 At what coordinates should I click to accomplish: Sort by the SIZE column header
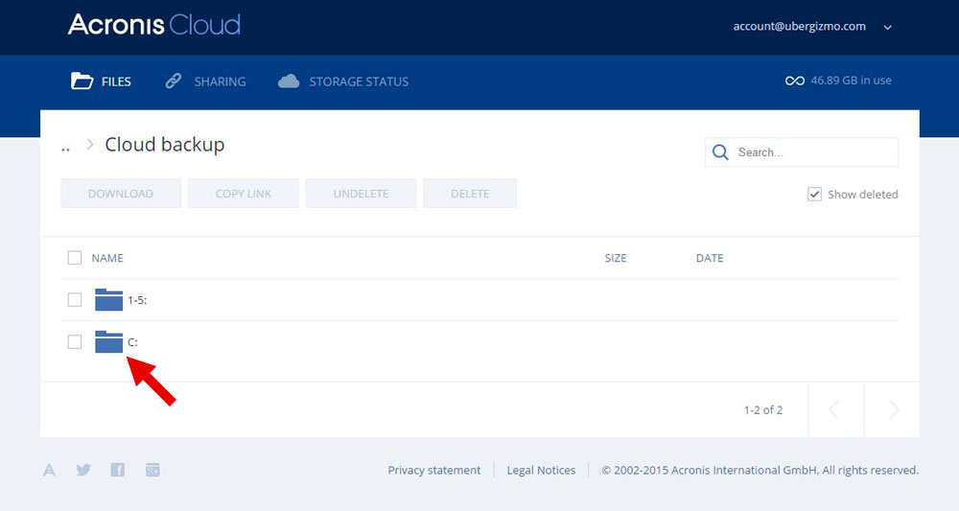[x=616, y=258]
